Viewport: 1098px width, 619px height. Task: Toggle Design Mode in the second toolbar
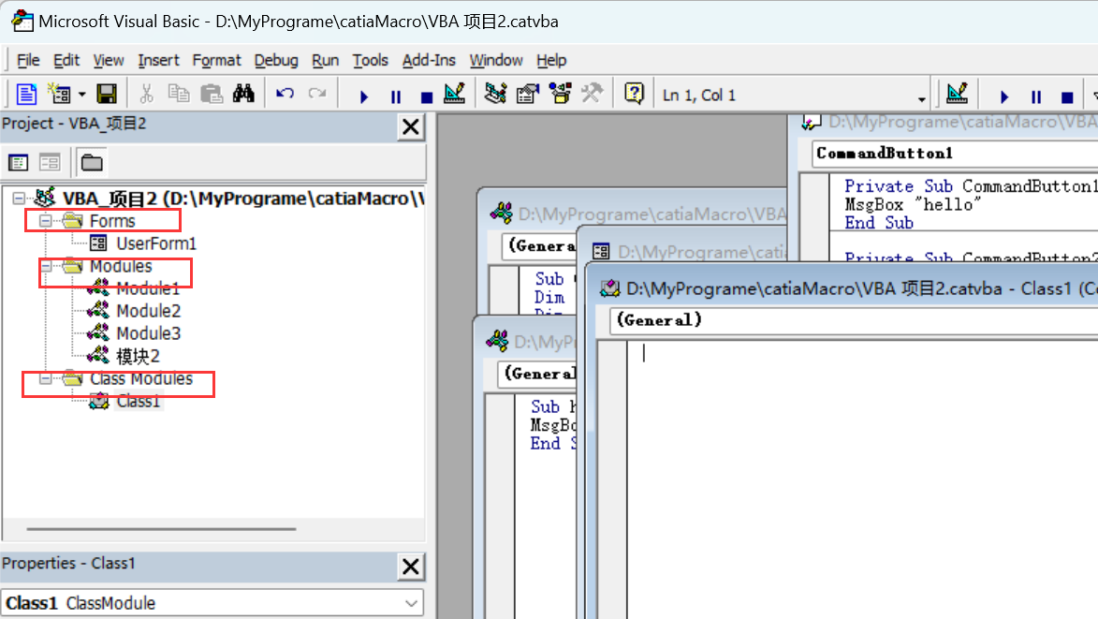click(957, 94)
